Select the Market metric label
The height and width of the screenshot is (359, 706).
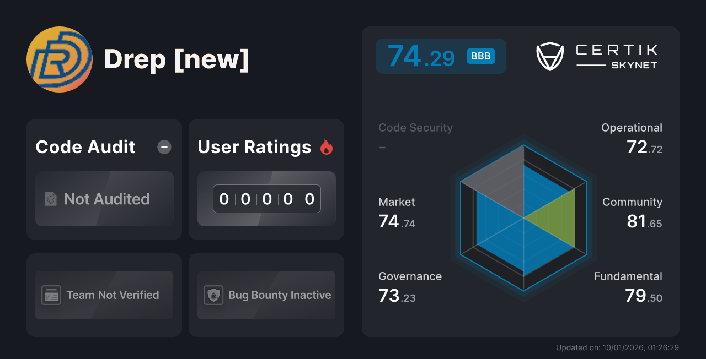pos(397,202)
